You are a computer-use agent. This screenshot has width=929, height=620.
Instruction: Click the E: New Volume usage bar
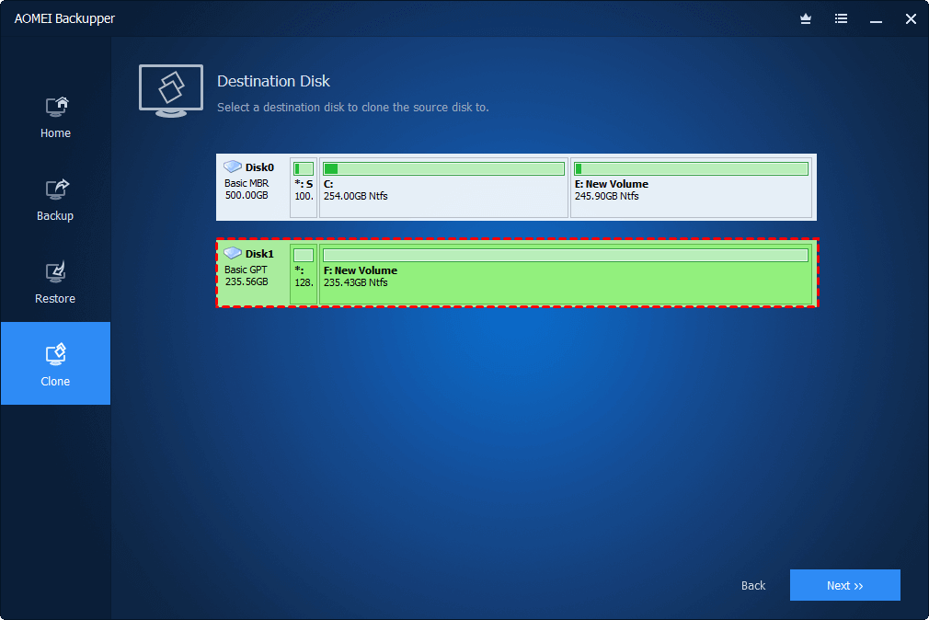coord(692,169)
